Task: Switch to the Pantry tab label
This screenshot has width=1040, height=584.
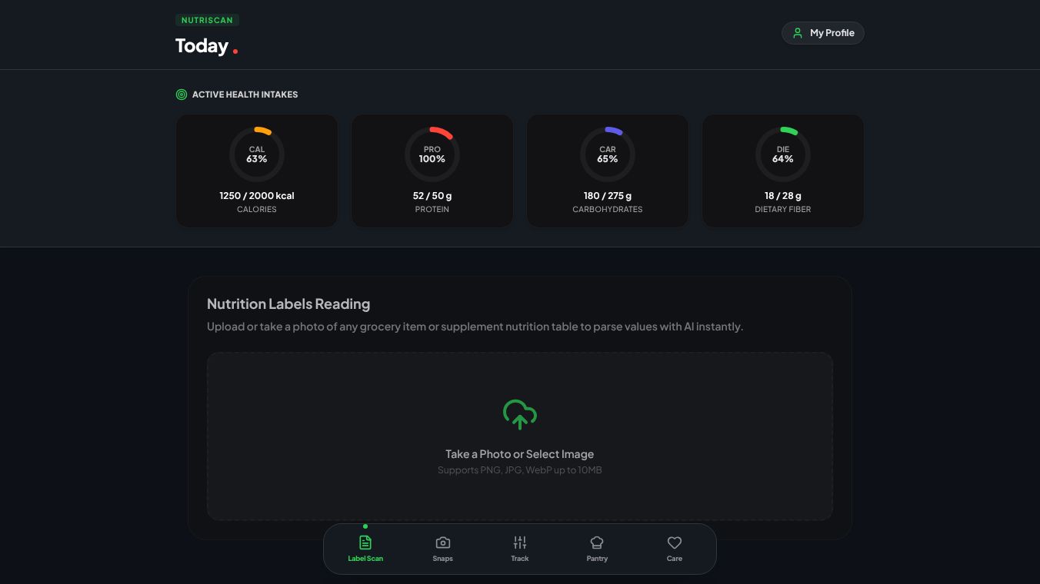Action: pyautogui.click(x=597, y=559)
